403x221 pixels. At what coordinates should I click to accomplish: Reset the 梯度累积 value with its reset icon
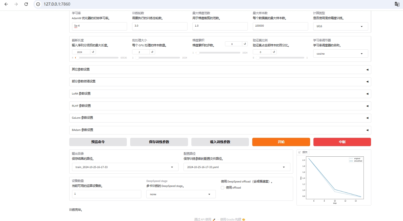(245, 44)
